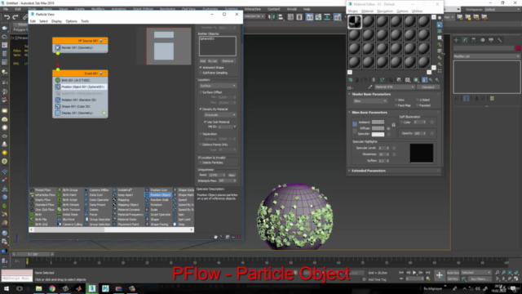This screenshot has width=522, height=294.
Task: Enable Delete Particles checkbox
Action: coord(201,163)
